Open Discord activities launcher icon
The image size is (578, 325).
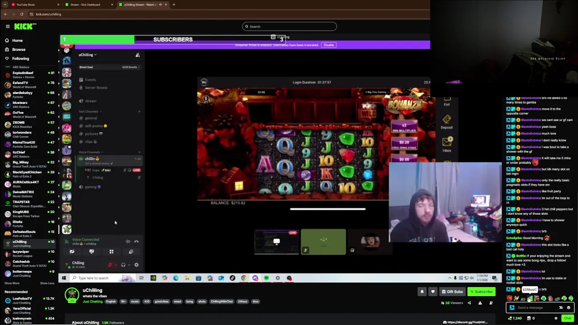pyautogui.click(x=112, y=251)
